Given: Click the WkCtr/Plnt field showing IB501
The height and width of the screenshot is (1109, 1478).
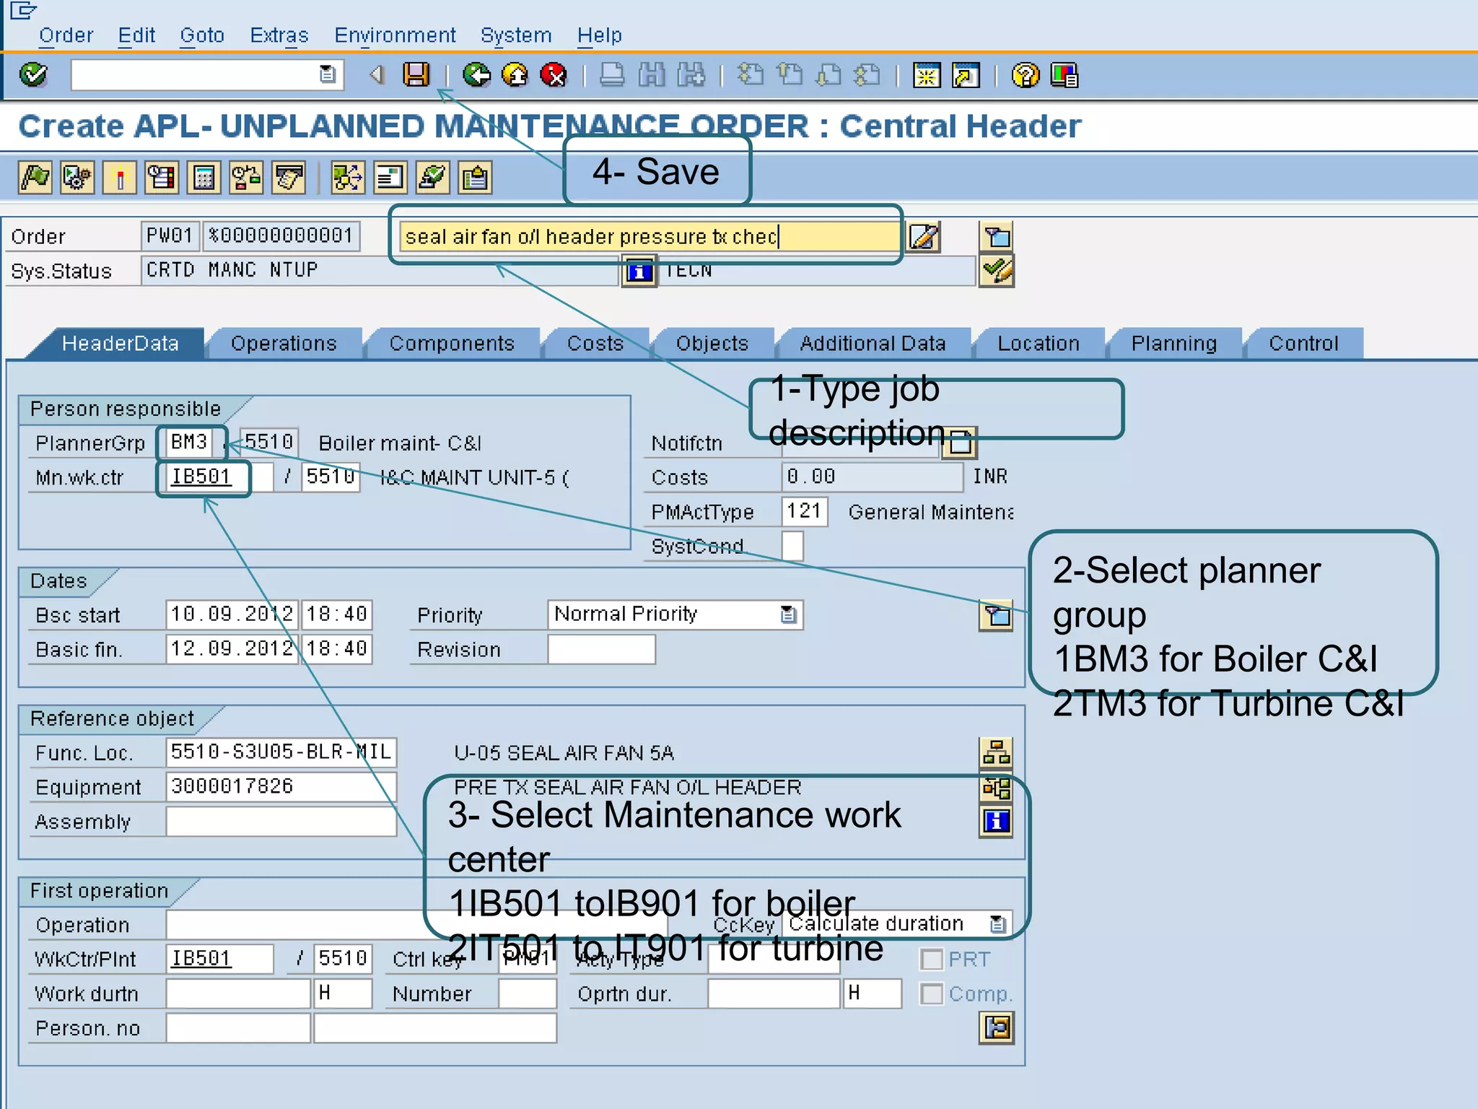Looking at the screenshot, I should 219,958.
